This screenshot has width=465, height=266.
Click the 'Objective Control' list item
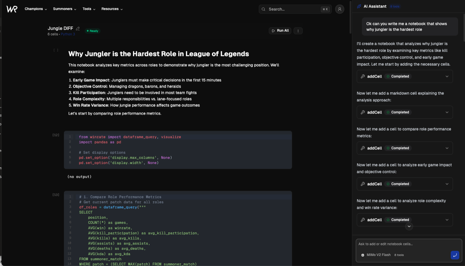coord(127,86)
